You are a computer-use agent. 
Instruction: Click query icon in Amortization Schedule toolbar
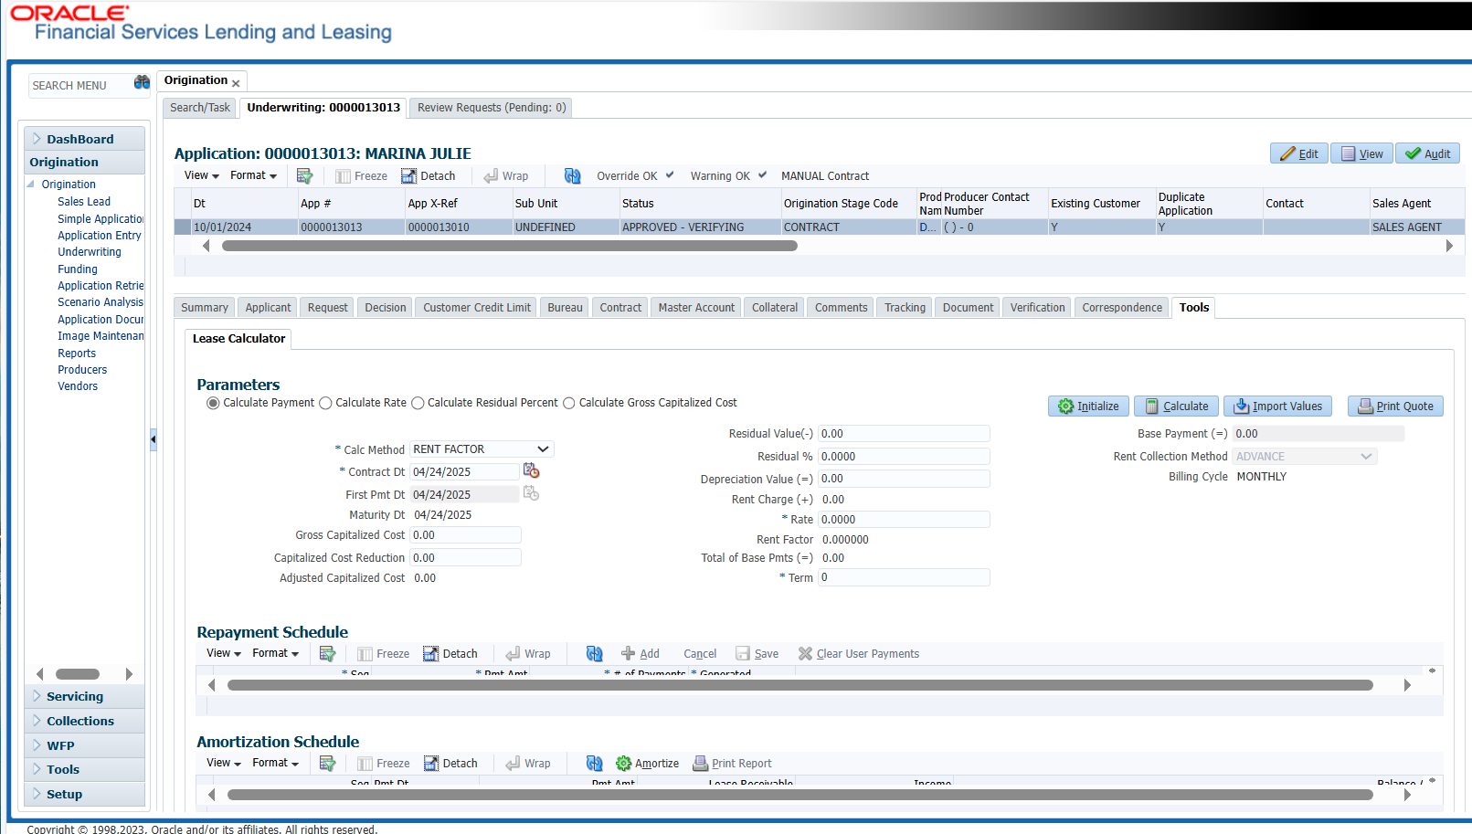point(328,763)
